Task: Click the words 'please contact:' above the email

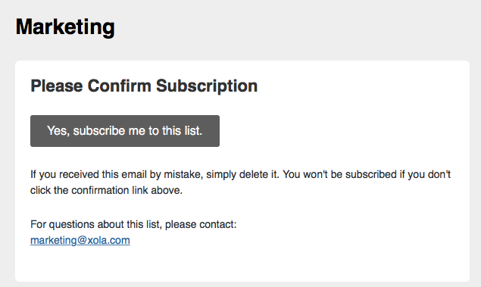Action: click(201, 224)
